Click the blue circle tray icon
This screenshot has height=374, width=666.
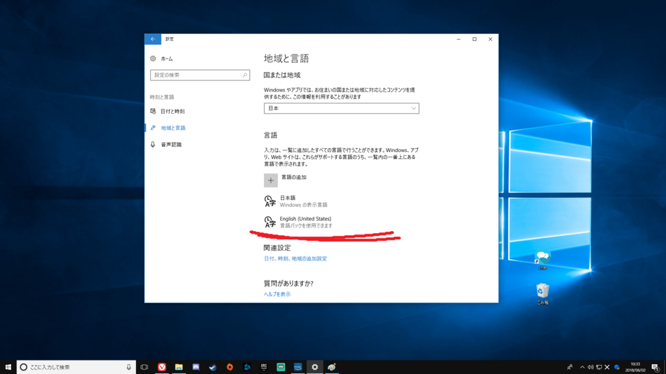coord(617,368)
